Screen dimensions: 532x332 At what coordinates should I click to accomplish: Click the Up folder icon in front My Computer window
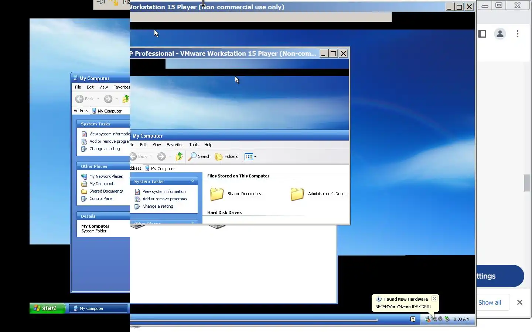click(x=179, y=156)
